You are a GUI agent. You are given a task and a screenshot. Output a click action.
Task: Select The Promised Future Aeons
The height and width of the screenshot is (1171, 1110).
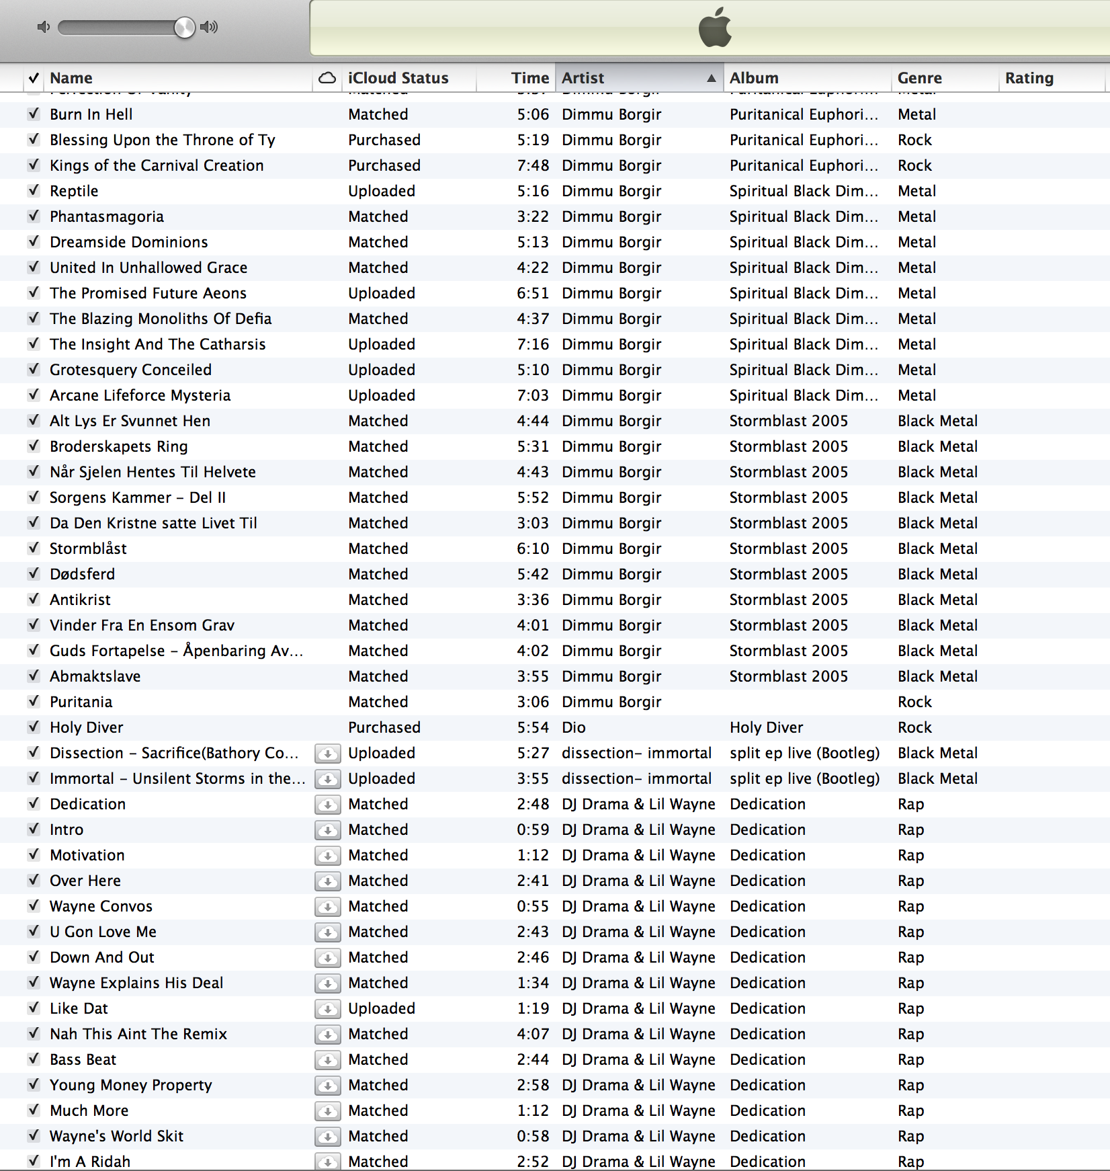(x=148, y=293)
